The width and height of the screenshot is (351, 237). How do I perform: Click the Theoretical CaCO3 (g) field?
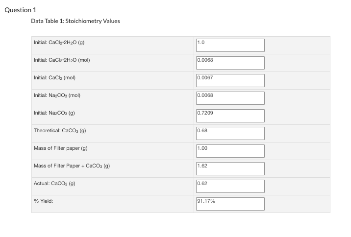230,134
